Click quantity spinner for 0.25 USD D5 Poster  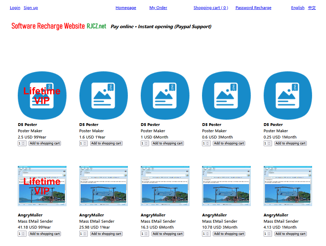click(267, 143)
